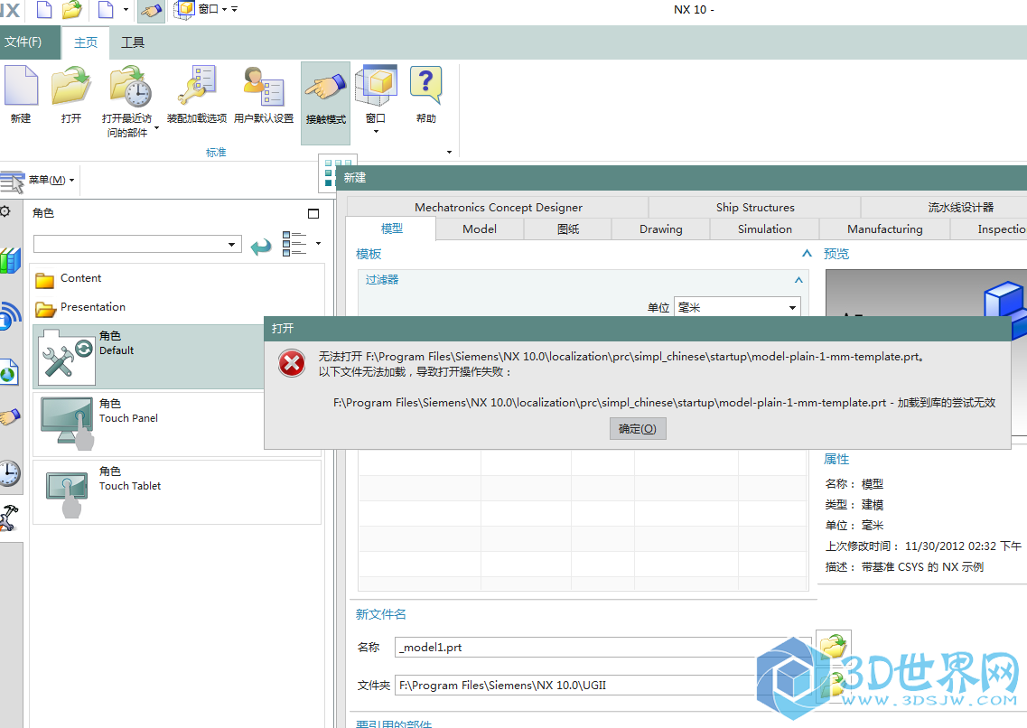This screenshot has height=728, width=1027.
Task: Click the 属性 section header
Action: [x=836, y=459]
